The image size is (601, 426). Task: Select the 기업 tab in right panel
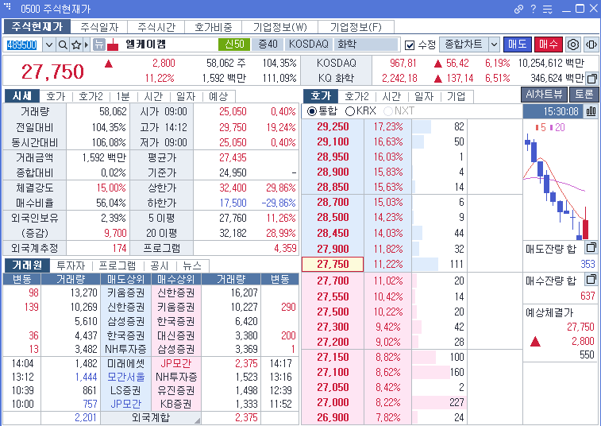(x=457, y=96)
